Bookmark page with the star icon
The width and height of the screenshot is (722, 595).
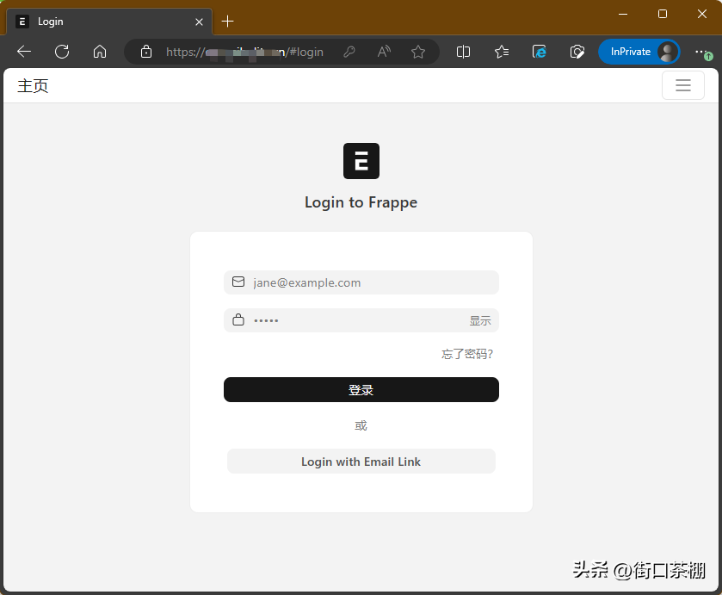[418, 52]
